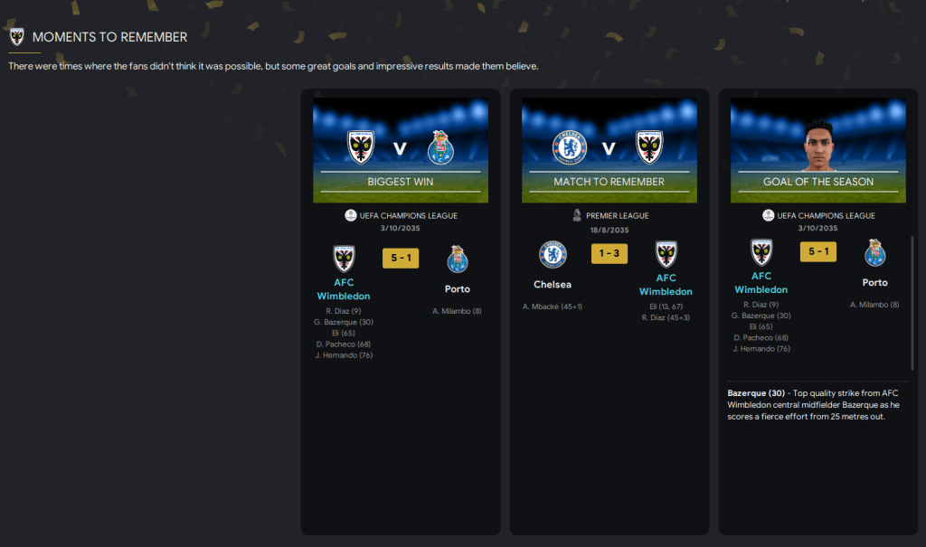This screenshot has width=926, height=547.
Task: Open AFC Wimbledon team link in Biggest Win card
Action: tap(344, 289)
